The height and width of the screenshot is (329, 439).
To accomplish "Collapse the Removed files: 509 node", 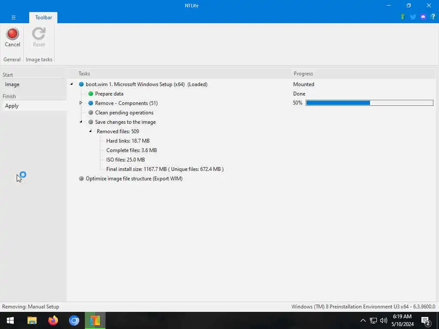I will pyautogui.click(x=90, y=131).
